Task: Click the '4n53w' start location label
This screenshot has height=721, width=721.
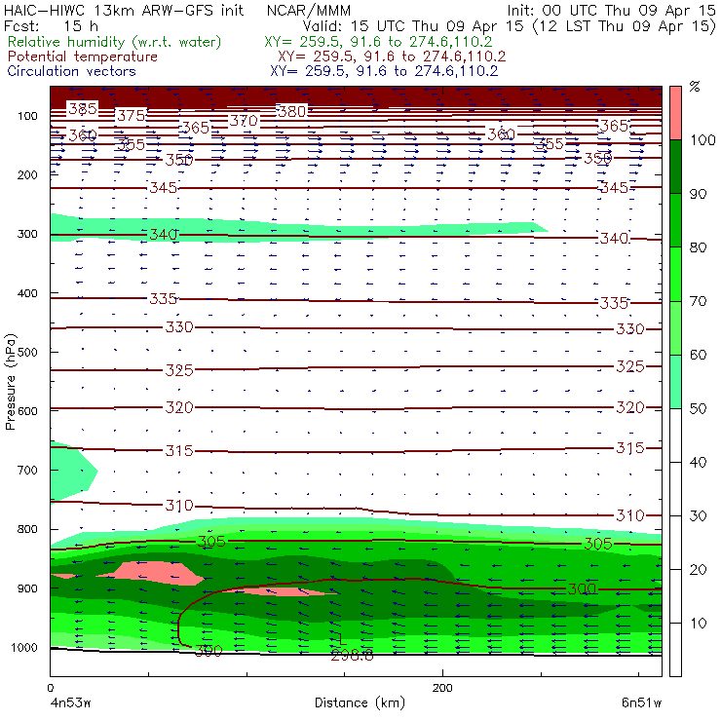Action: tap(70, 703)
